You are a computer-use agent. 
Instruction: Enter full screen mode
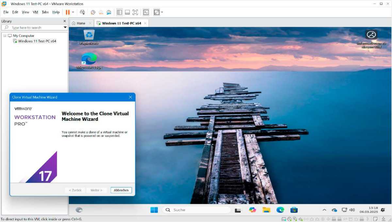135,12
